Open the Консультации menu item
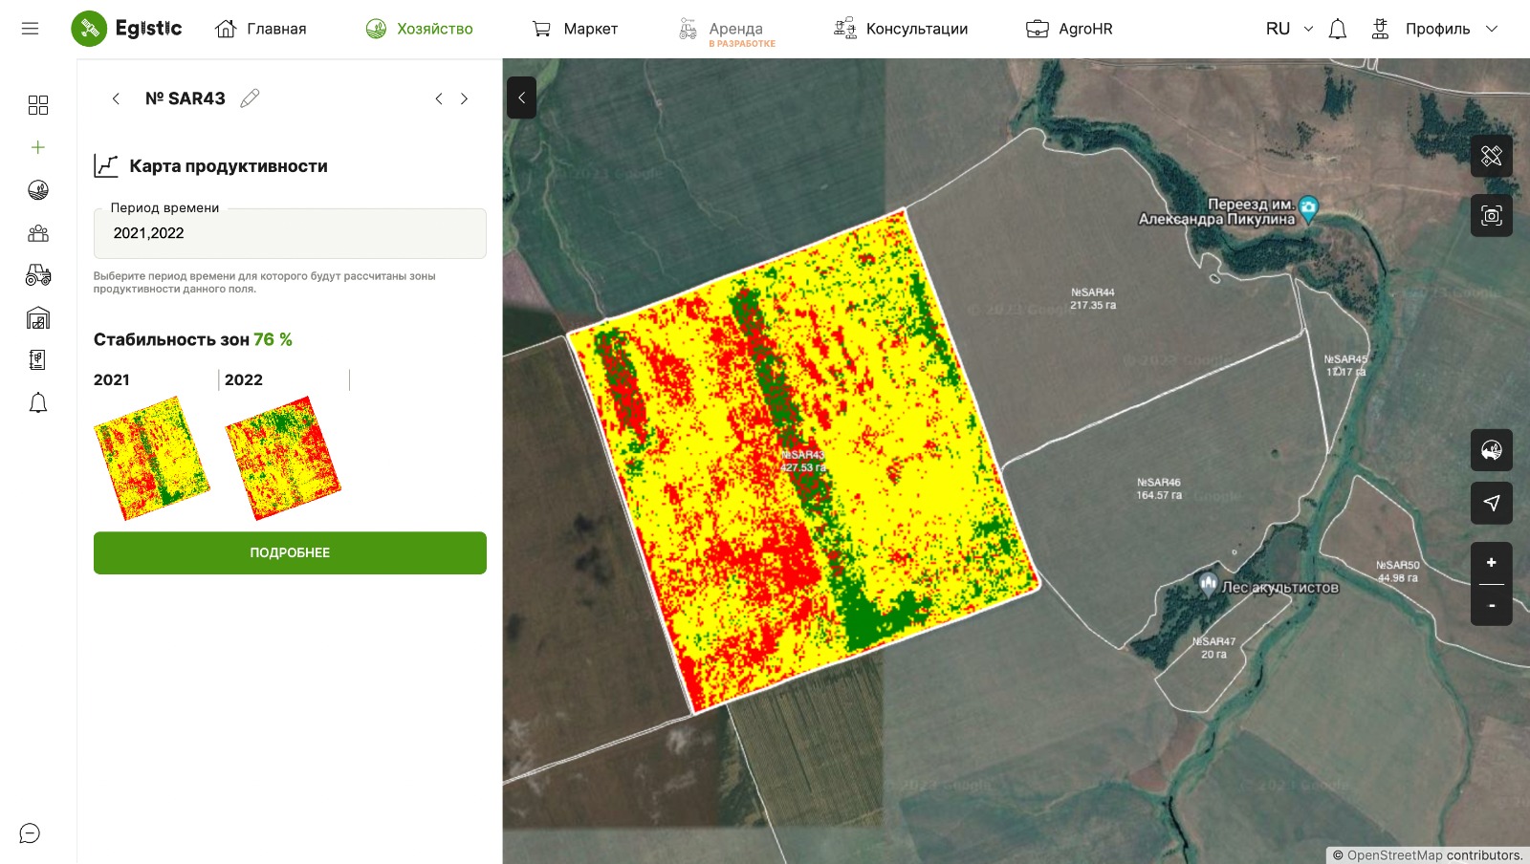Screen dimensions: 1530x864 (x=901, y=29)
